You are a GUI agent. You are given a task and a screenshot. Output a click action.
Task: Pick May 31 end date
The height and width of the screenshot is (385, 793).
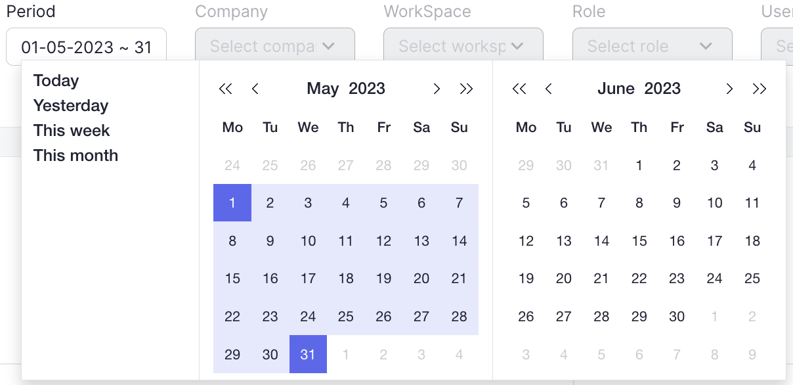pyautogui.click(x=308, y=355)
